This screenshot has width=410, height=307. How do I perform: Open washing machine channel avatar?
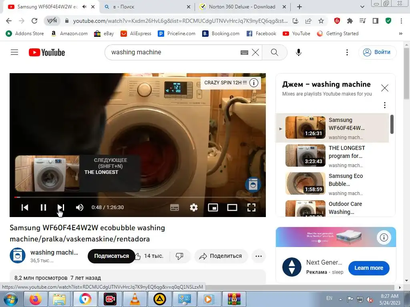click(18, 255)
